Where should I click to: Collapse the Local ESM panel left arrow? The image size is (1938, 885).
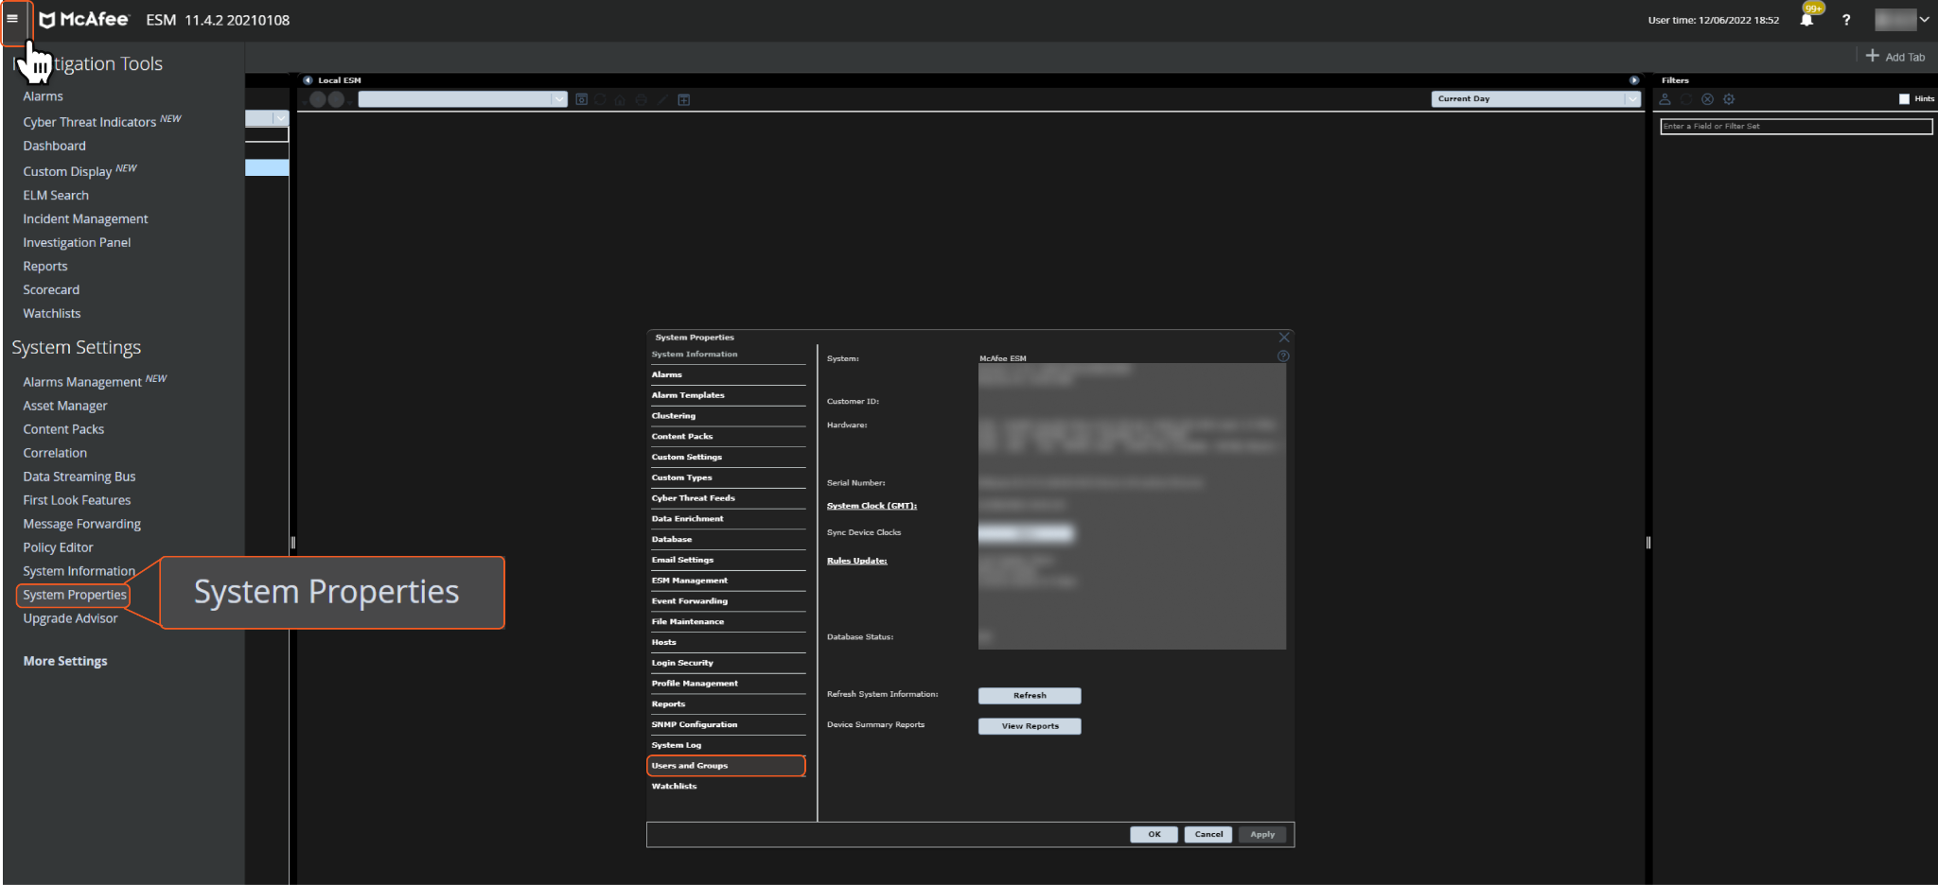pos(308,80)
